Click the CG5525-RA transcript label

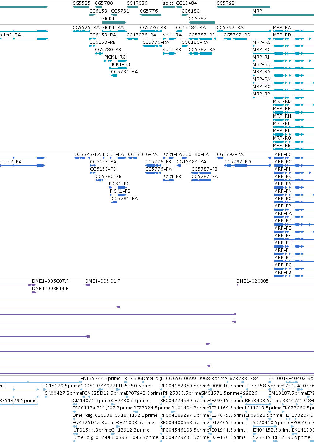tap(86, 28)
